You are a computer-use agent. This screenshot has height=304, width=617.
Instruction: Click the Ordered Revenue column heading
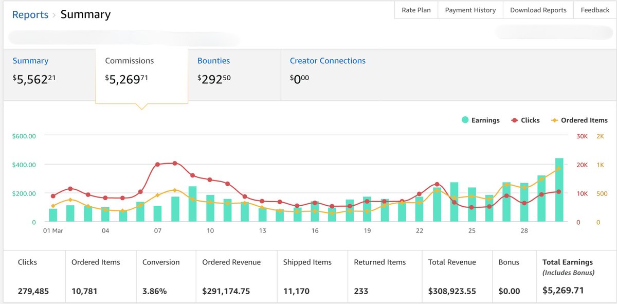[231, 262]
